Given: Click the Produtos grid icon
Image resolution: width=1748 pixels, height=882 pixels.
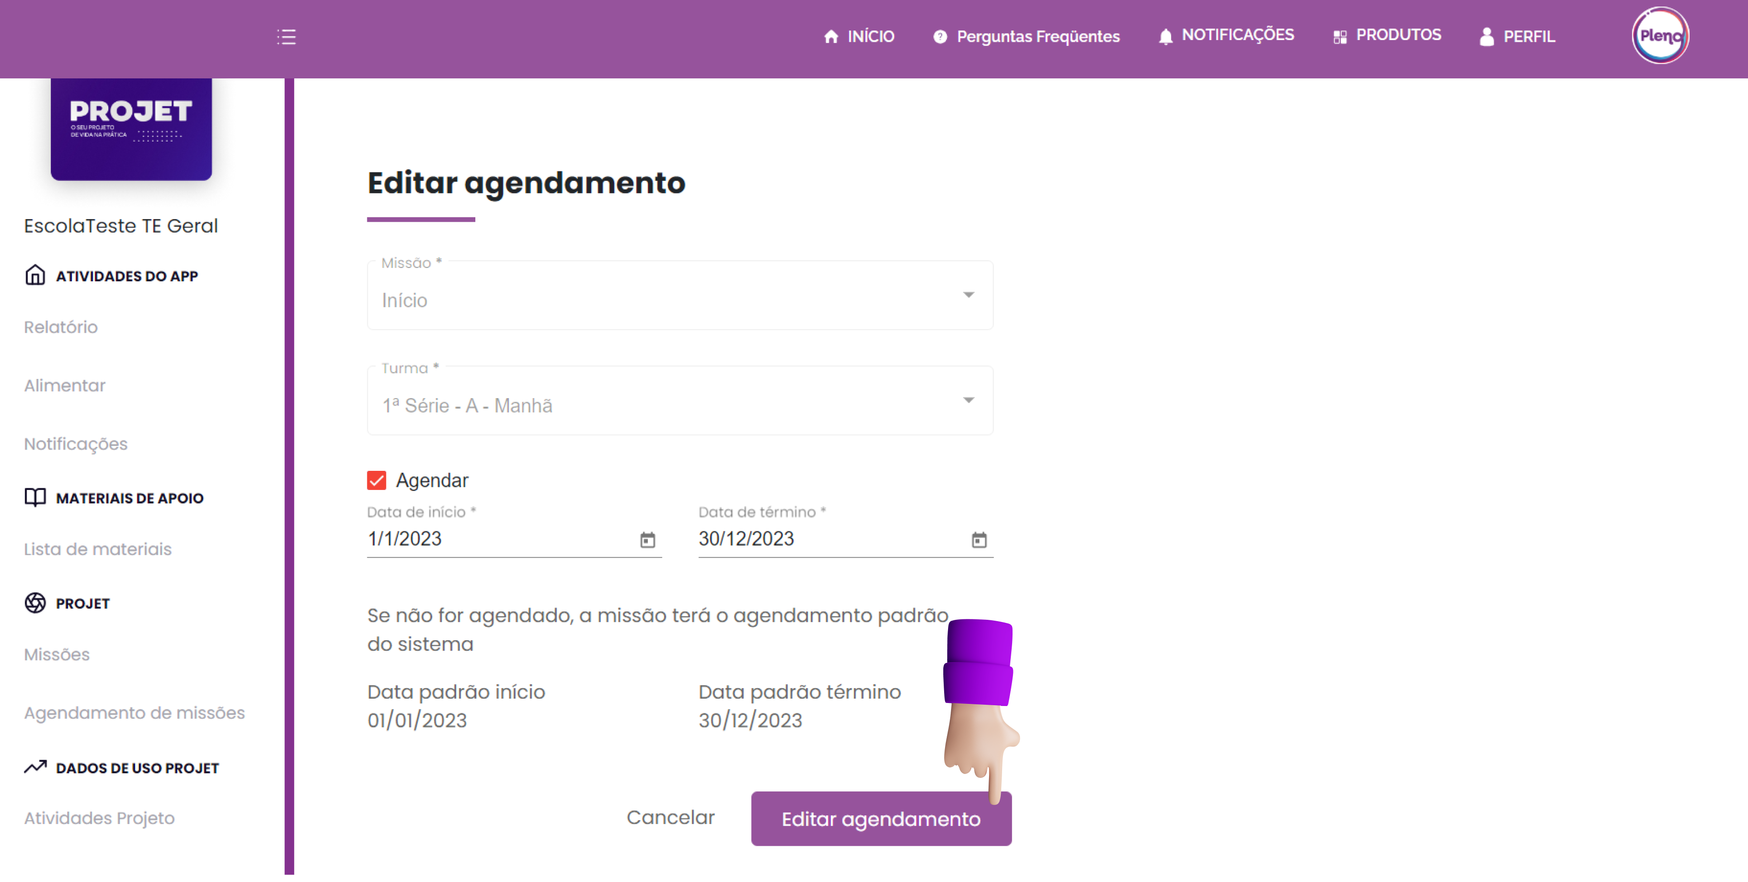Looking at the screenshot, I should coord(1339,37).
